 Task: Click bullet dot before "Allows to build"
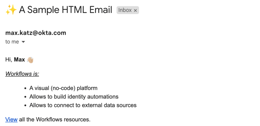click(25, 97)
